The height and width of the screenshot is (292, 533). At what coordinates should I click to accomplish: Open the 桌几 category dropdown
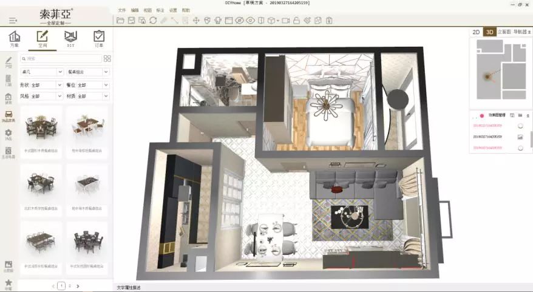[x=42, y=72]
